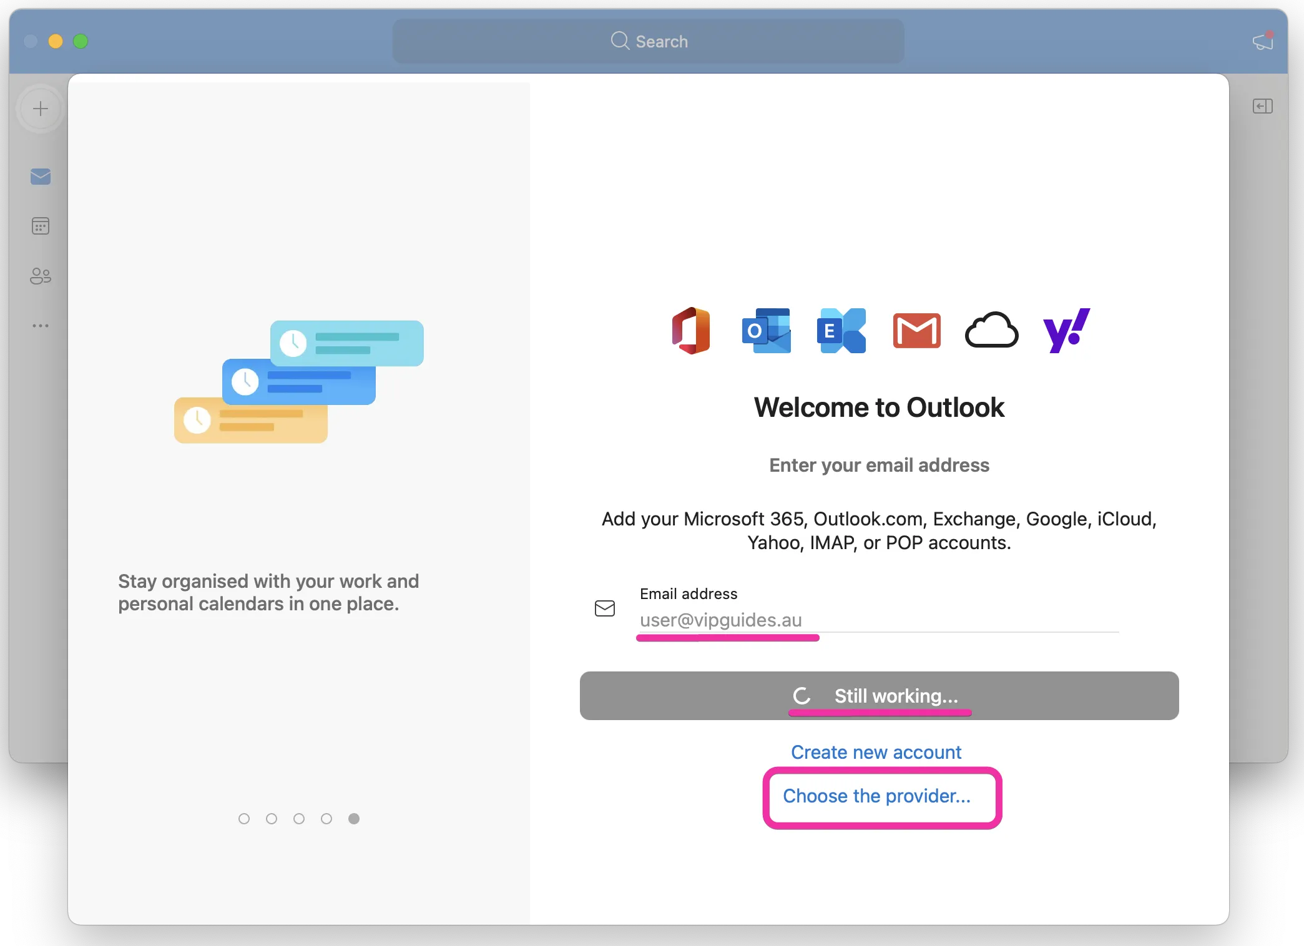Select the first carousel page dot
The width and height of the screenshot is (1304, 946).
(244, 819)
